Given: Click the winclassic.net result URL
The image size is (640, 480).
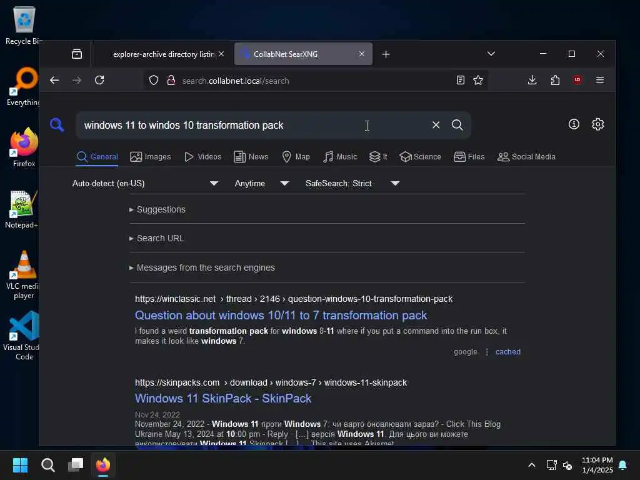Looking at the screenshot, I should [x=294, y=299].
